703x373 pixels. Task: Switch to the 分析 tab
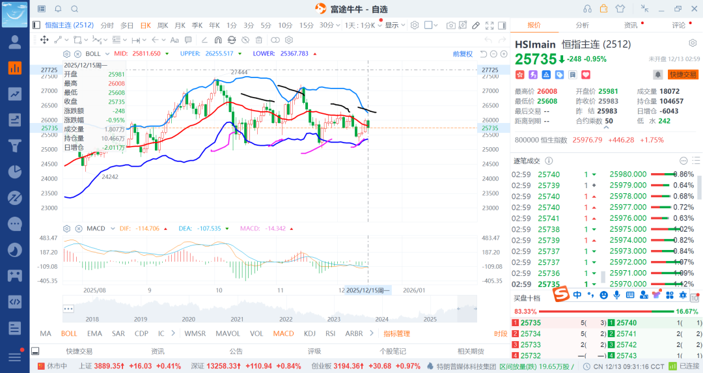pos(583,25)
